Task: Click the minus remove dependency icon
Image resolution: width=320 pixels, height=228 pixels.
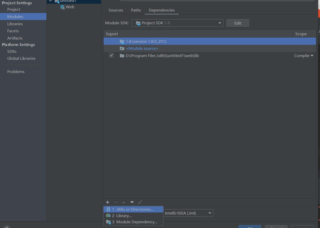Action: pos(116,202)
